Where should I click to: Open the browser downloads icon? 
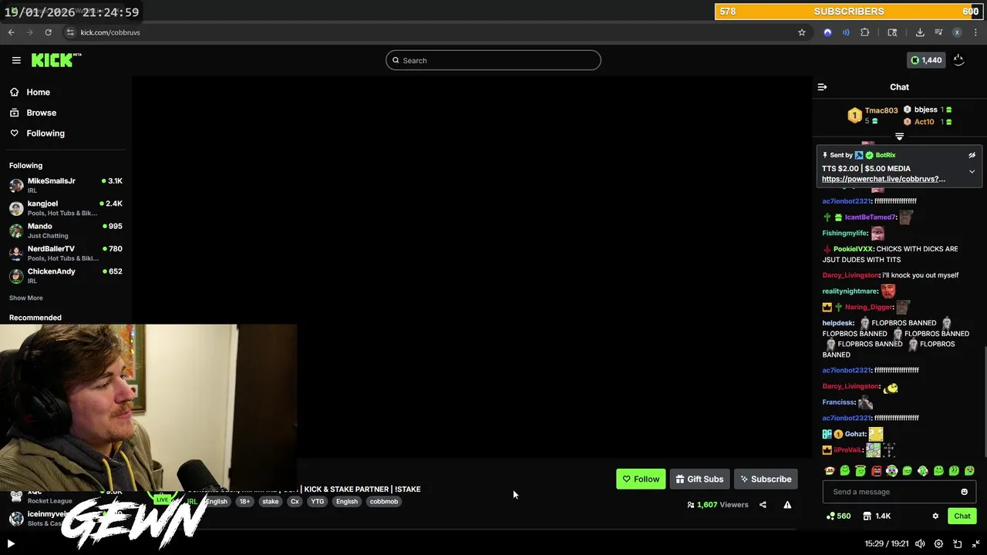(920, 32)
